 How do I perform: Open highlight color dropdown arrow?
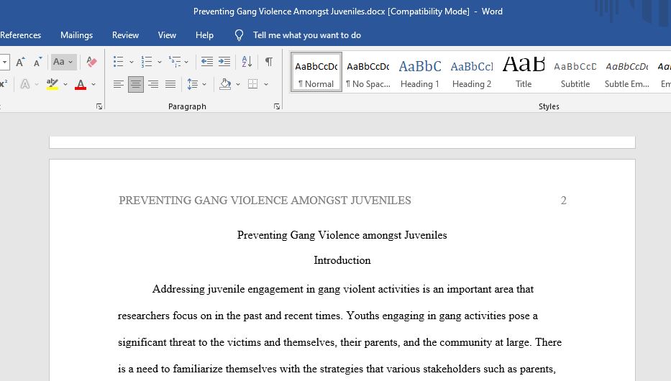point(65,84)
